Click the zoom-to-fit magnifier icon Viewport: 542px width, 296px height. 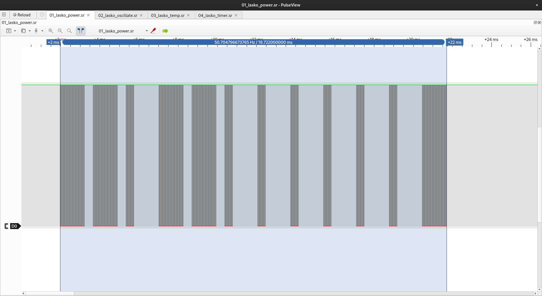[69, 31]
